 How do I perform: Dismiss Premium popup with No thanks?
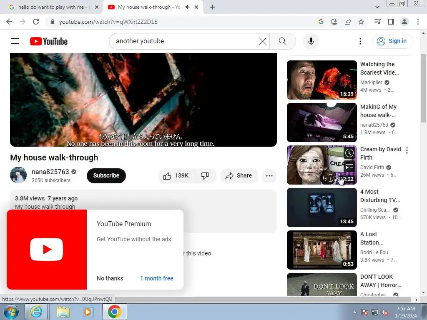pos(110,278)
